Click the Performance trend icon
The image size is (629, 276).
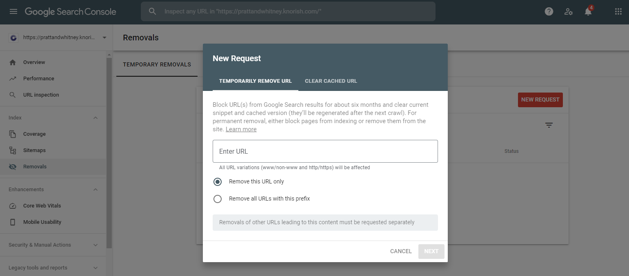(13, 79)
